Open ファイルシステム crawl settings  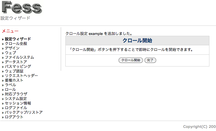19,57
